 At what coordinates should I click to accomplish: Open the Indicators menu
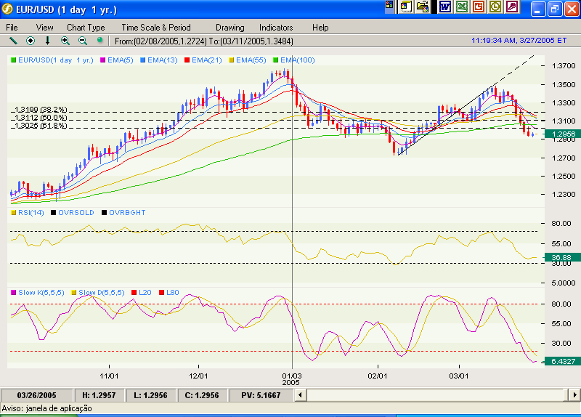276,28
